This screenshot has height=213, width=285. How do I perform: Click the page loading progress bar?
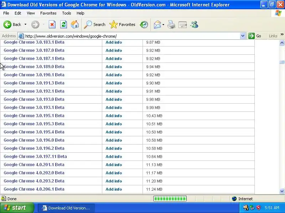pos(170,199)
